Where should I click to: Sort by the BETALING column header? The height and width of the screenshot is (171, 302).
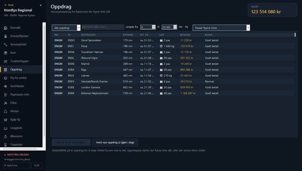click(185, 35)
